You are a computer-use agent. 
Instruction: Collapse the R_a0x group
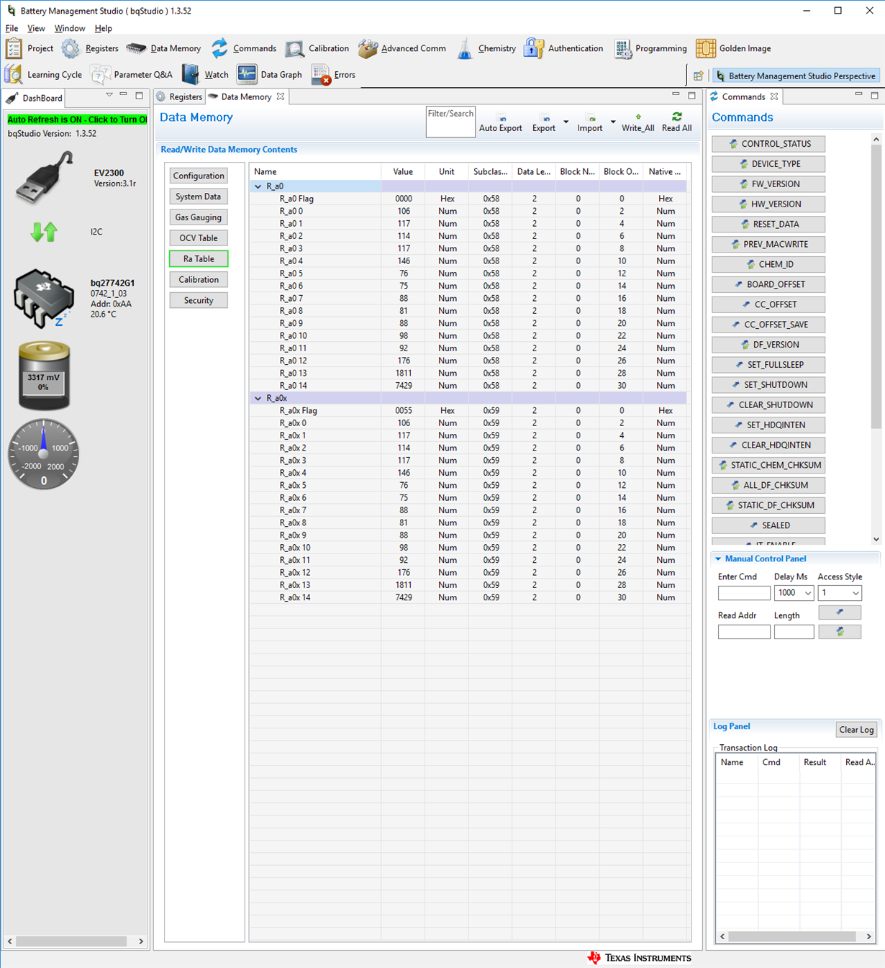click(x=258, y=398)
